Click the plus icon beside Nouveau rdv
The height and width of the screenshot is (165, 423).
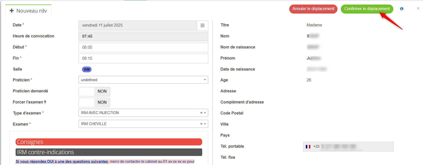[x=12, y=11]
